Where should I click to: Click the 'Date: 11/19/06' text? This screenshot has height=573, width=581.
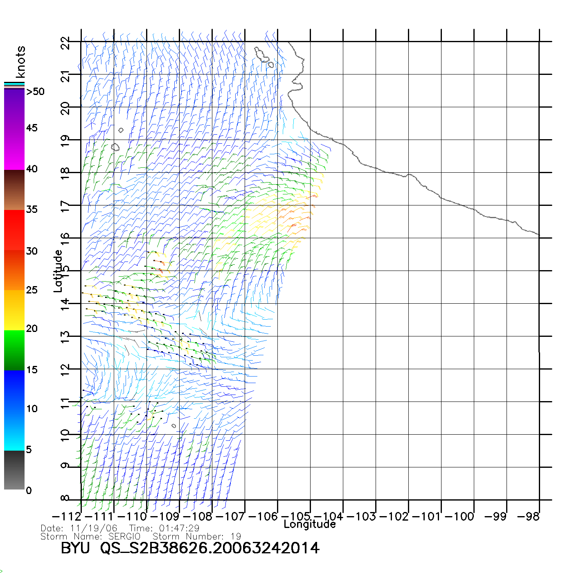pos(79,528)
